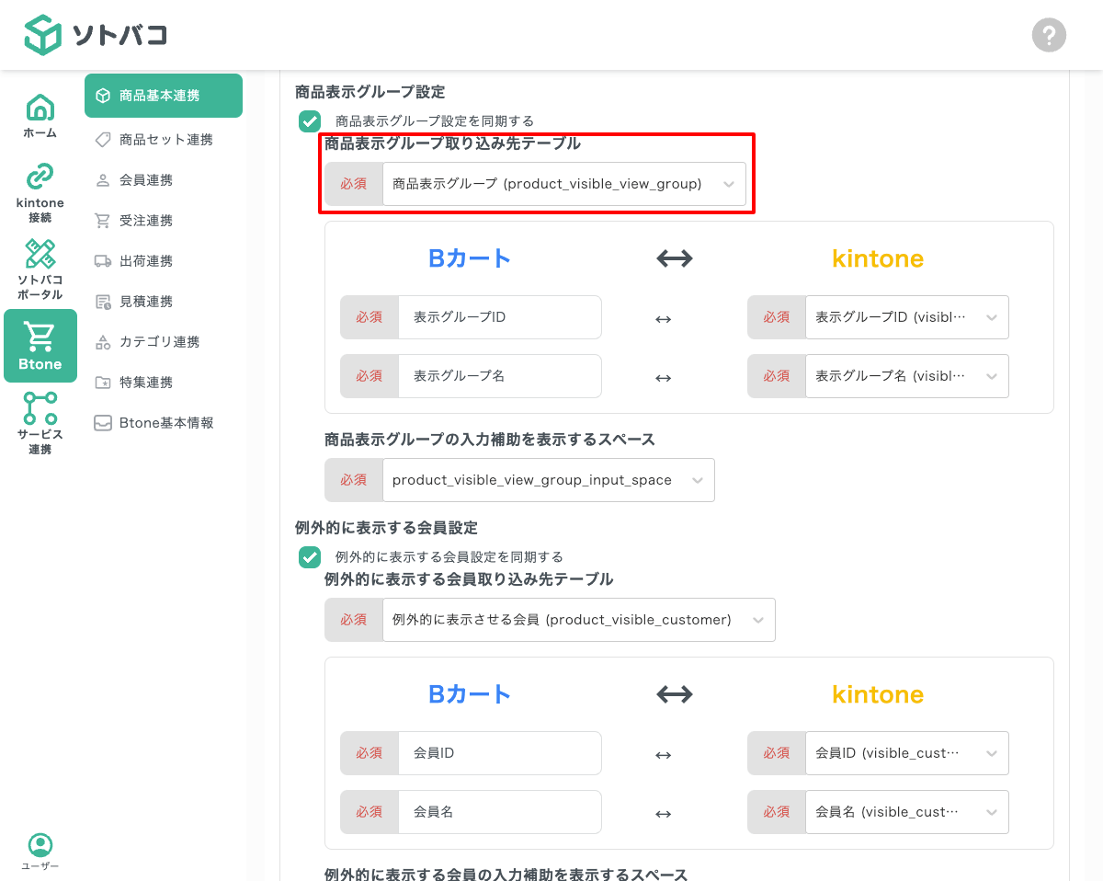Disable 例外的に表示する会員設定を同期する
This screenshot has height=881, width=1103.
click(310, 556)
